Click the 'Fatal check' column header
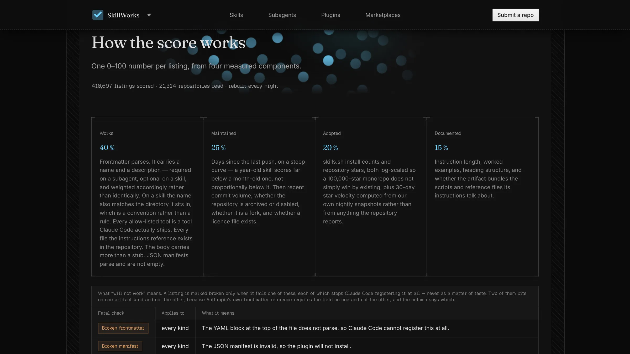The height and width of the screenshot is (354, 630). (x=111, y=313)
